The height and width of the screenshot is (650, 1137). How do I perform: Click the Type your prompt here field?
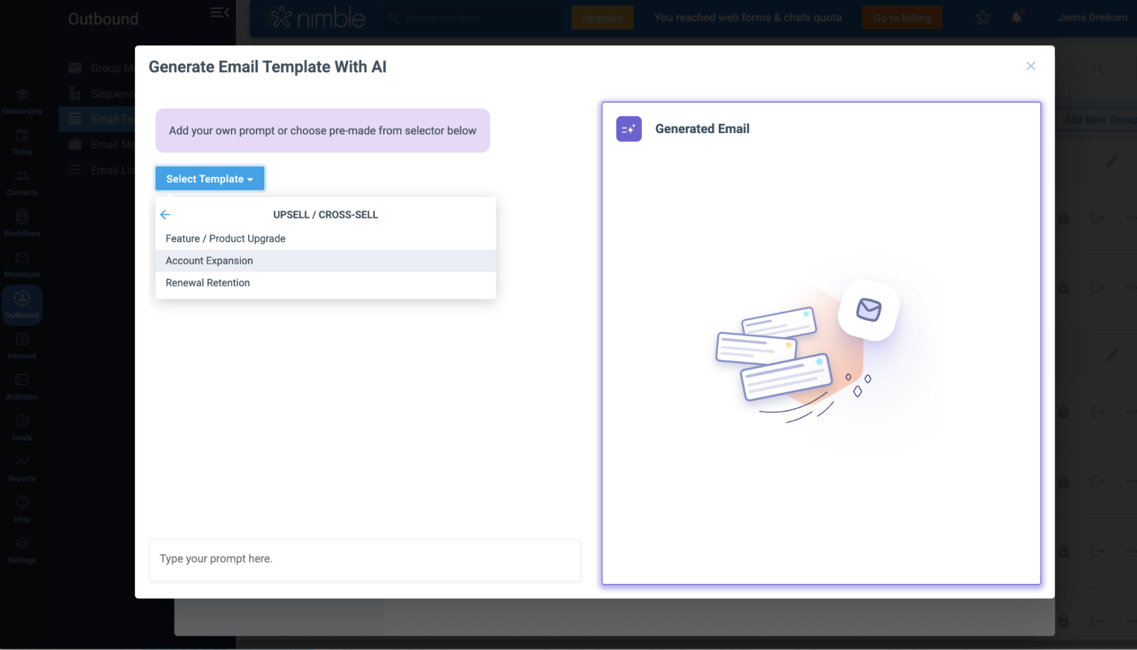(364, 558)
